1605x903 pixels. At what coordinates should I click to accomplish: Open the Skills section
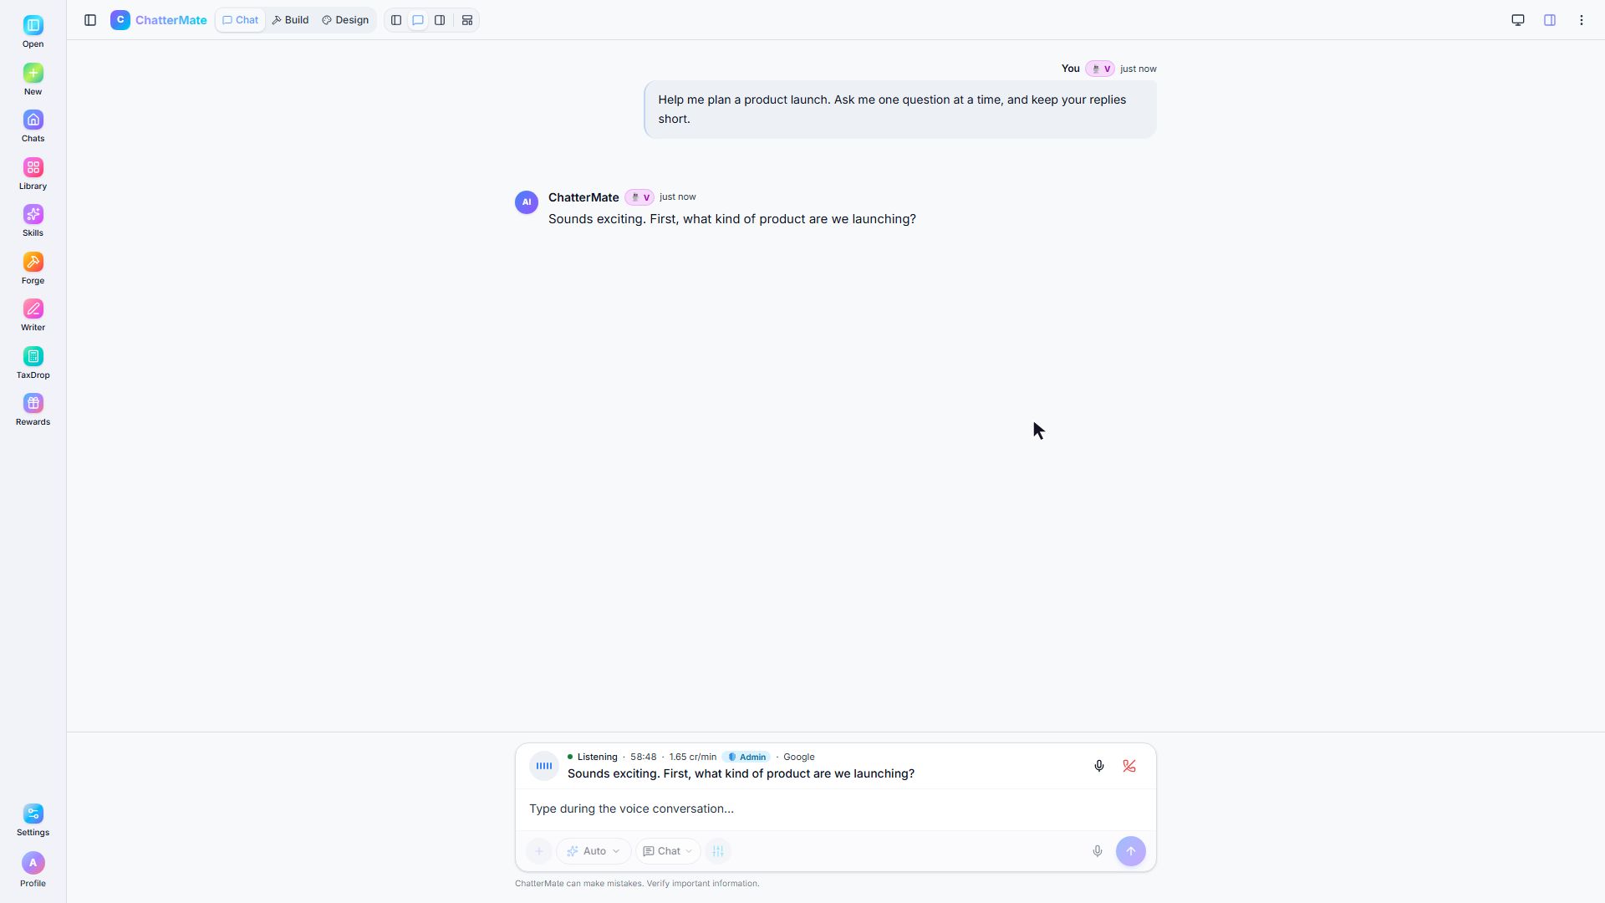(x=33, y=222)
